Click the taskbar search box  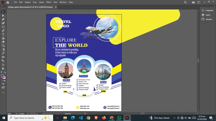pos(30,118)
